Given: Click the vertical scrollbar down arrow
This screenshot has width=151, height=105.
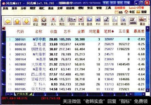Looking at the screenshot, I should (x=147, y=90).
